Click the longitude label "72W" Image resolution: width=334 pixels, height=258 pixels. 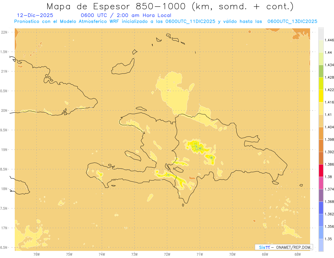tap(167, 254)
